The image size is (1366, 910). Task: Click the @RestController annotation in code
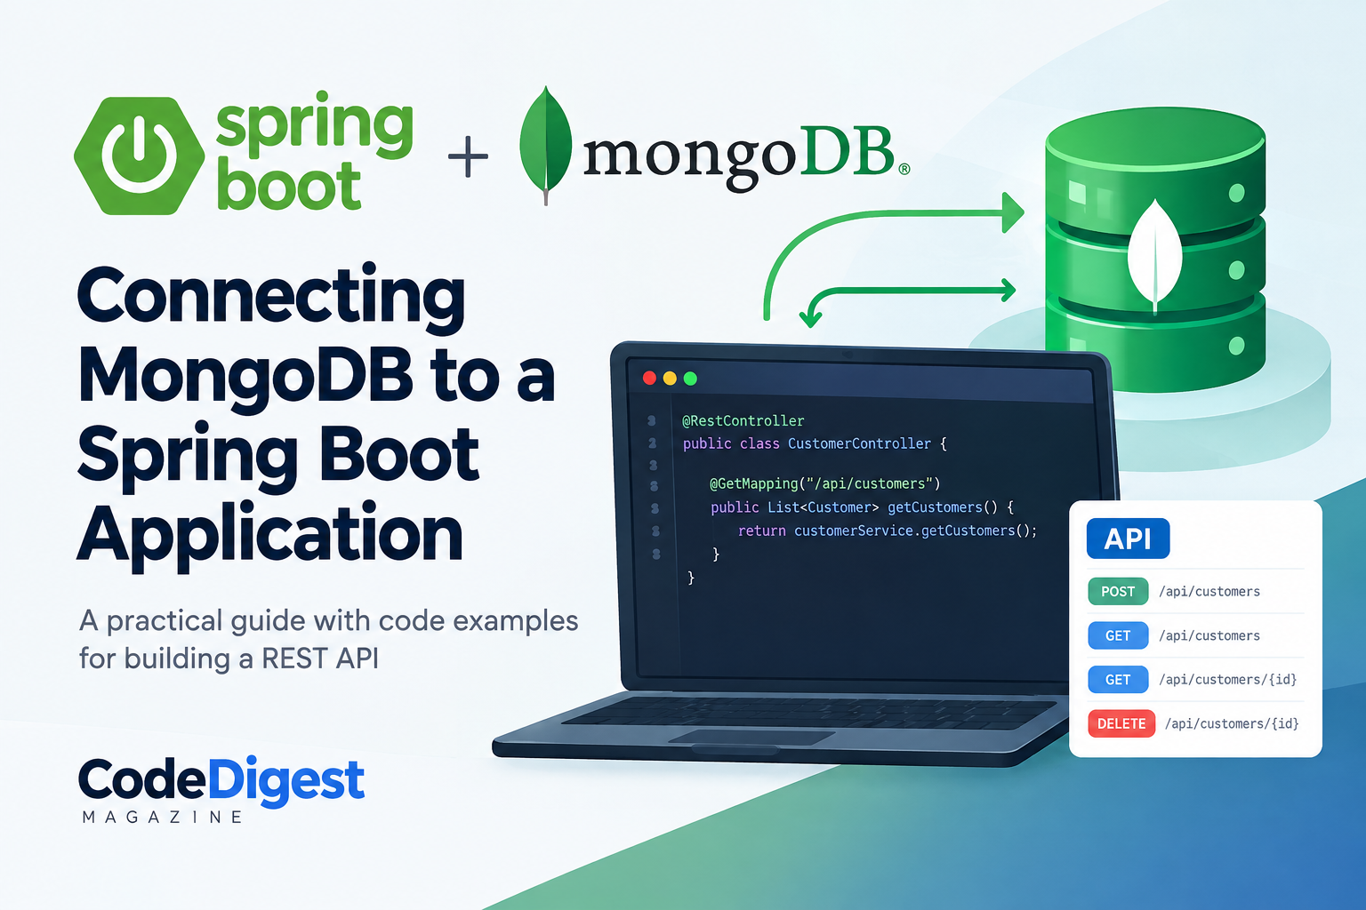(x=743, y=420)
